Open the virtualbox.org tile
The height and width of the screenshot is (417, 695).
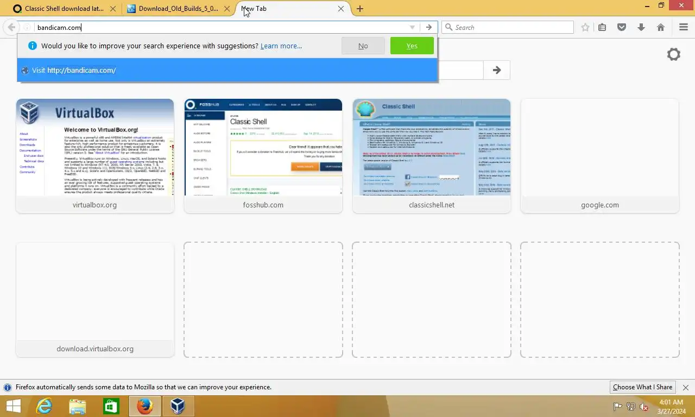(95, 156)
